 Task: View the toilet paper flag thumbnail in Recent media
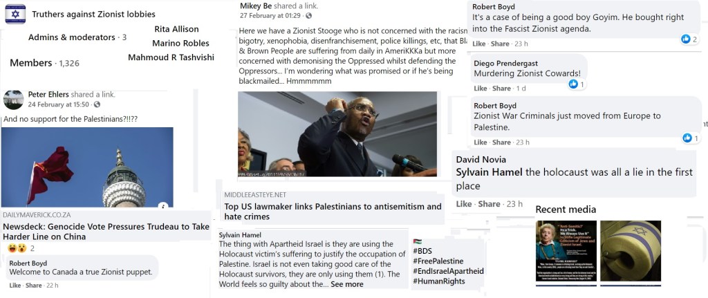tap(631, 251)
